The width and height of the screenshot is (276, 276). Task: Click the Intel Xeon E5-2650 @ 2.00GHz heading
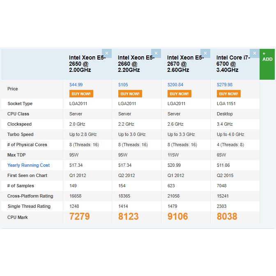(x=87, y=64)
